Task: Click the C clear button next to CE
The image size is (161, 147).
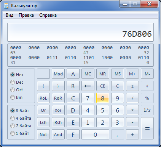Action: [118, 86]
